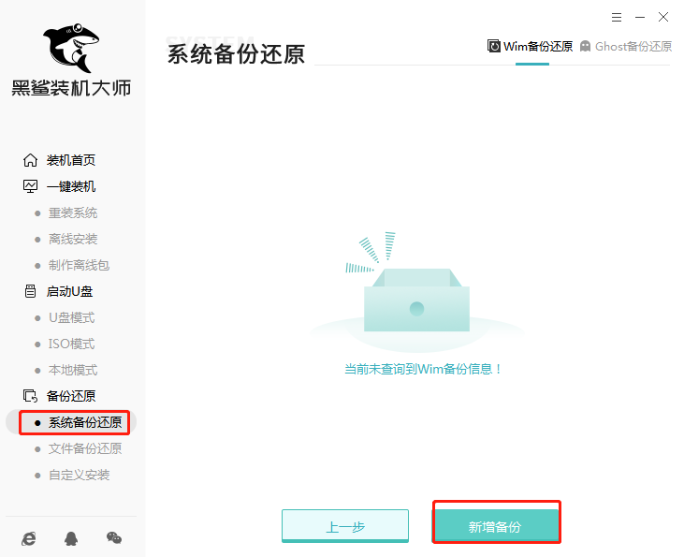Click the empty box illustration
This screenshot has height=557, width=684.
[x=416, y=291]
